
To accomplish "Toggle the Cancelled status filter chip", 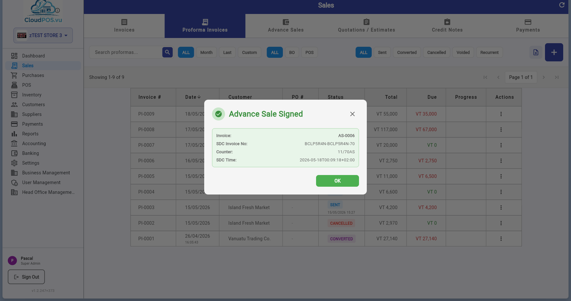I will tap(436, 52).
